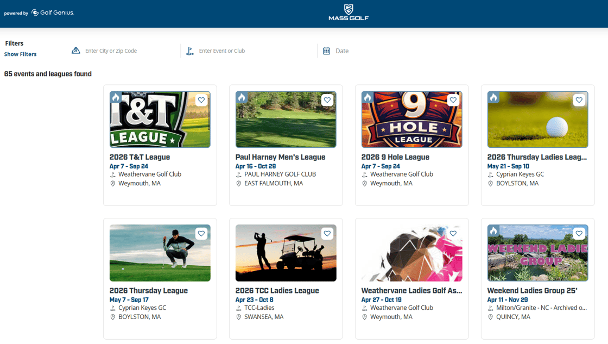This screenshot has width=608, height=344.
Task: Click Milton/Granite - NC - Archived club text
Action: point(541,308)
